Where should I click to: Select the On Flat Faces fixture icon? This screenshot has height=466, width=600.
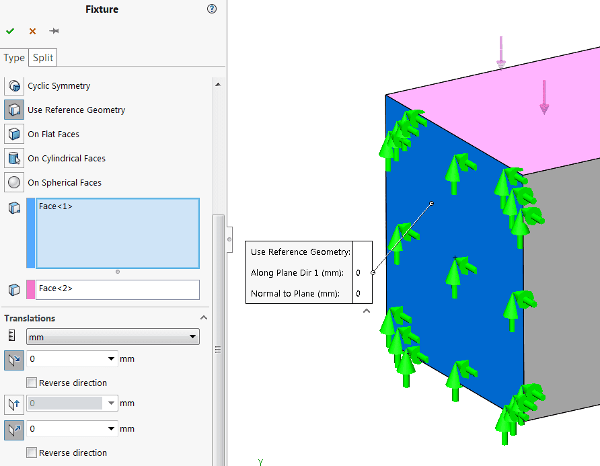point(14,134)
